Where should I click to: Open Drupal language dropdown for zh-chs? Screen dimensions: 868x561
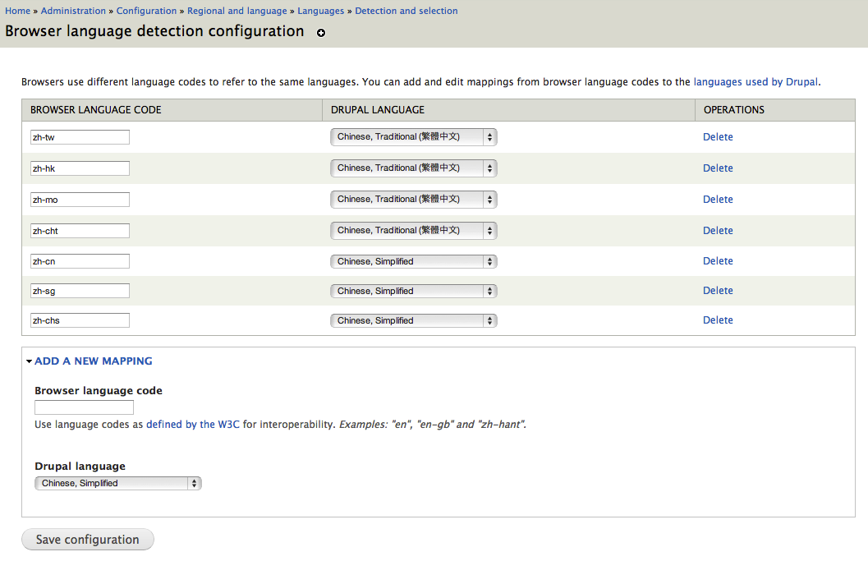[x=414, y=320]
